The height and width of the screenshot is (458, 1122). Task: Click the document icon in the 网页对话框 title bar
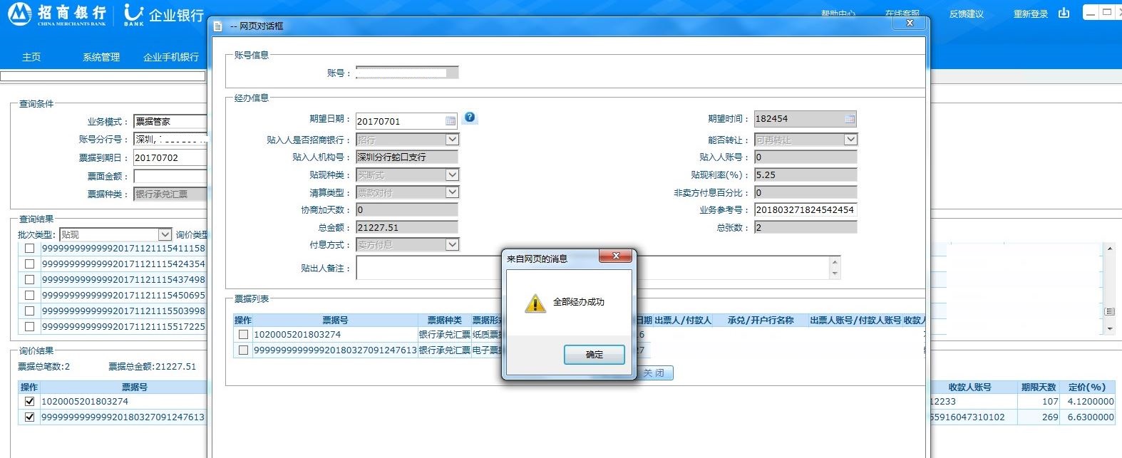click(x=218, y=26)
